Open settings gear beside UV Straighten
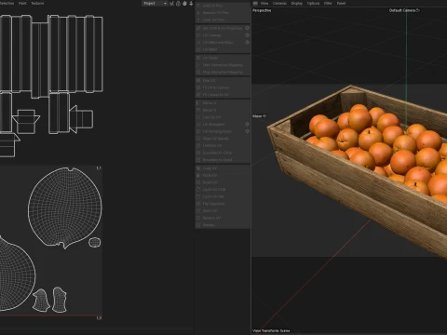 click(x=248, y=124)
